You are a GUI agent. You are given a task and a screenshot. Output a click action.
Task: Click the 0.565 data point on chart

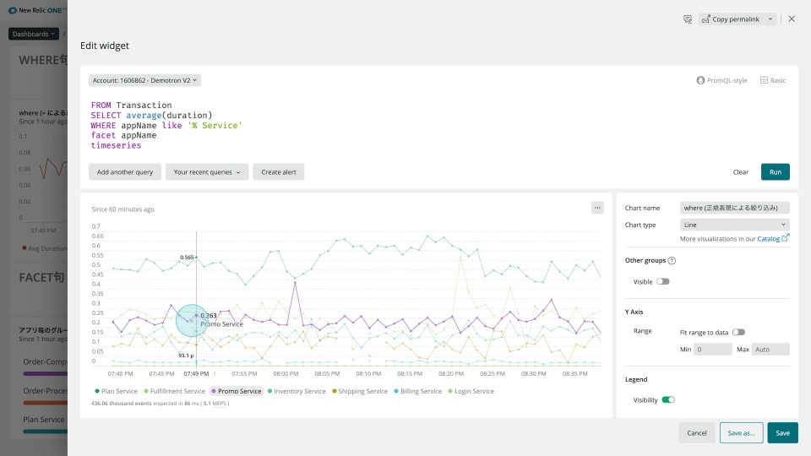point(196,257)
